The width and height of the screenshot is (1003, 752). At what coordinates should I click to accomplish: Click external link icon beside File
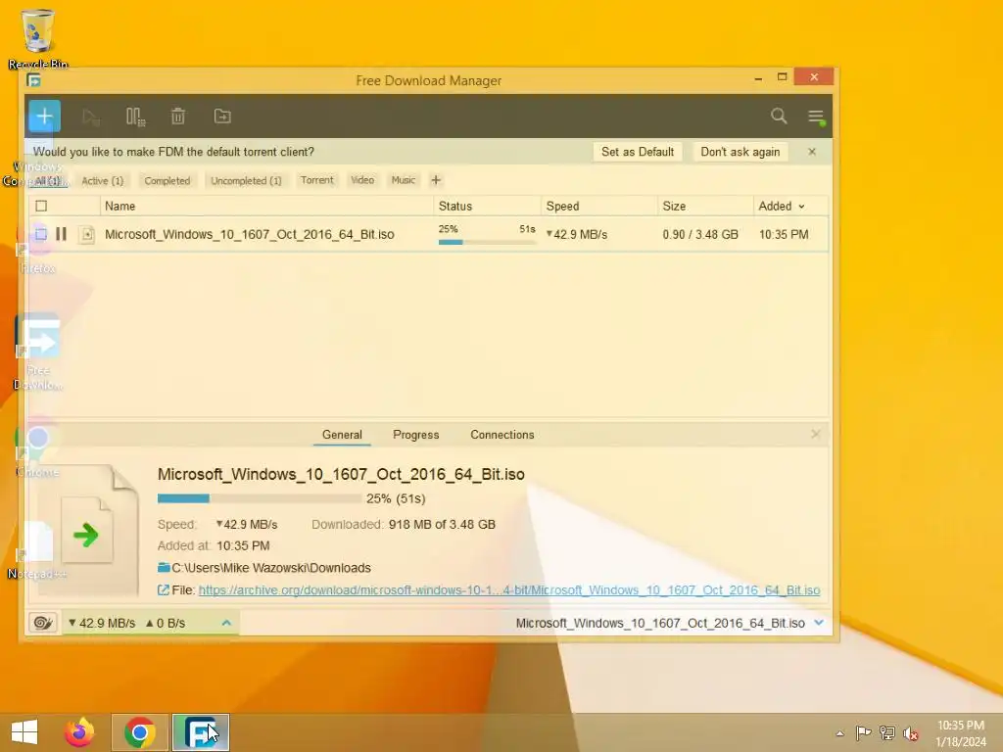point(164,589)
